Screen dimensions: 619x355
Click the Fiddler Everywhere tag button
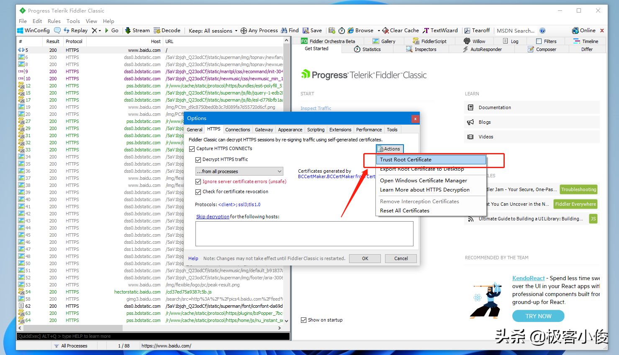click(575, 204)
